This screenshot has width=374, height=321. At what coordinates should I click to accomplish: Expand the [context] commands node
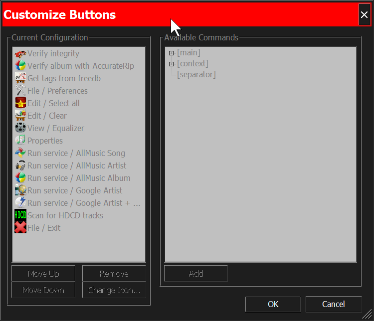tap(171, 64)
